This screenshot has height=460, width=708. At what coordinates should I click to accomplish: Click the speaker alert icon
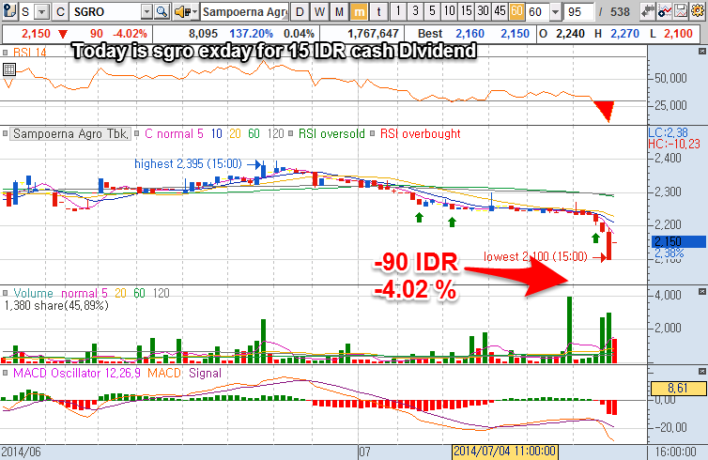tap(181, 12)
